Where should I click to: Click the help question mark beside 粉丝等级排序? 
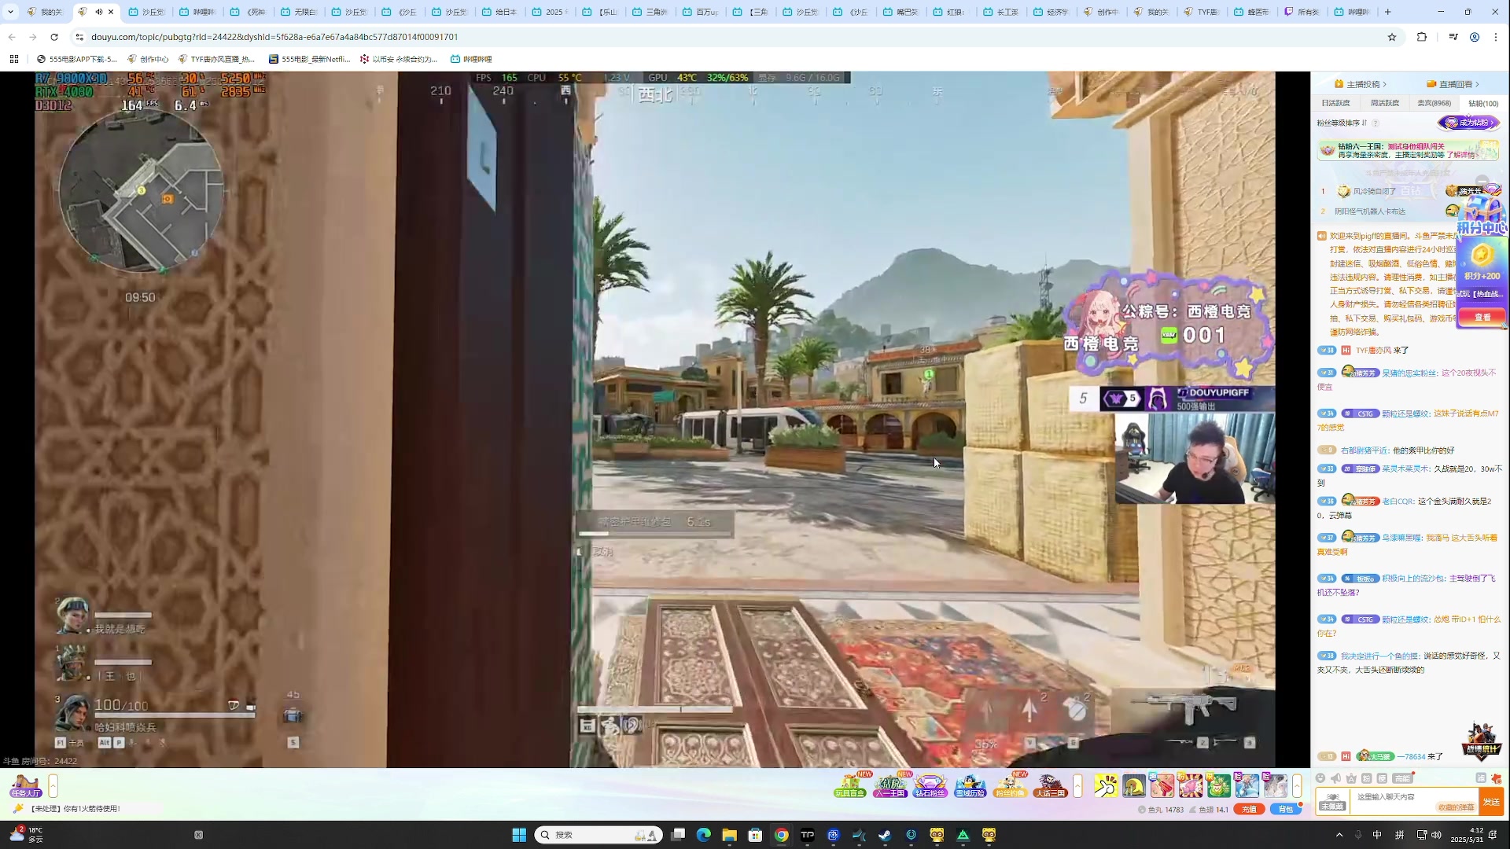point(1376,123)
